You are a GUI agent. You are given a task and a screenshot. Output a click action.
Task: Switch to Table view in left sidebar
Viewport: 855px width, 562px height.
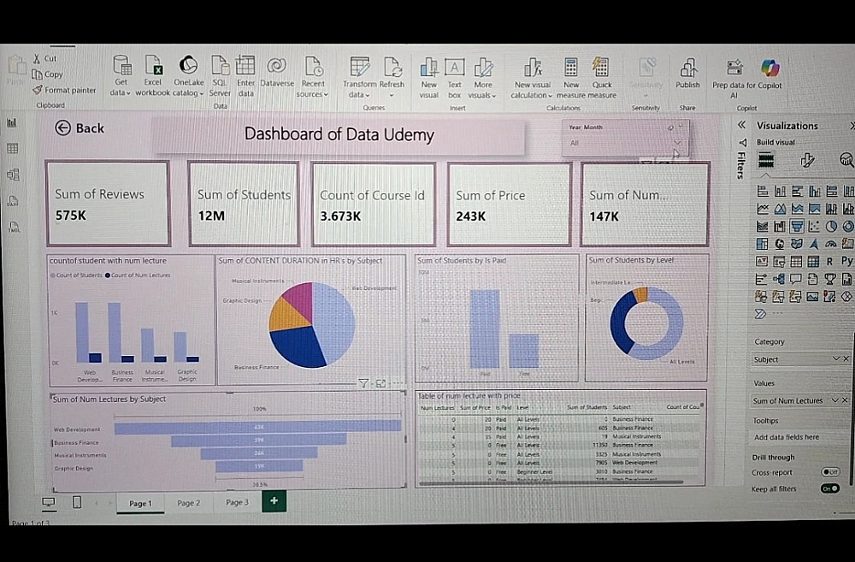point(12,148)
